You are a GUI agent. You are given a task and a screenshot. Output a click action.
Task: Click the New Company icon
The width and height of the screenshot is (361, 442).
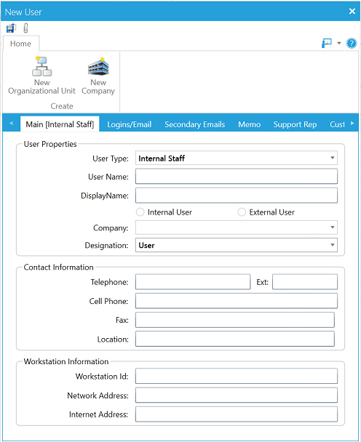(x=98, y=76)
